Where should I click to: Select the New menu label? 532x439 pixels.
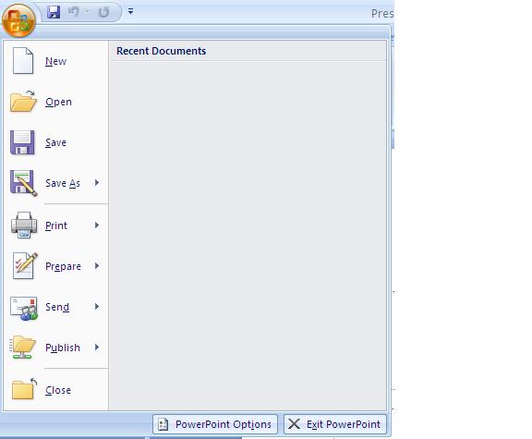coord(56,61)
